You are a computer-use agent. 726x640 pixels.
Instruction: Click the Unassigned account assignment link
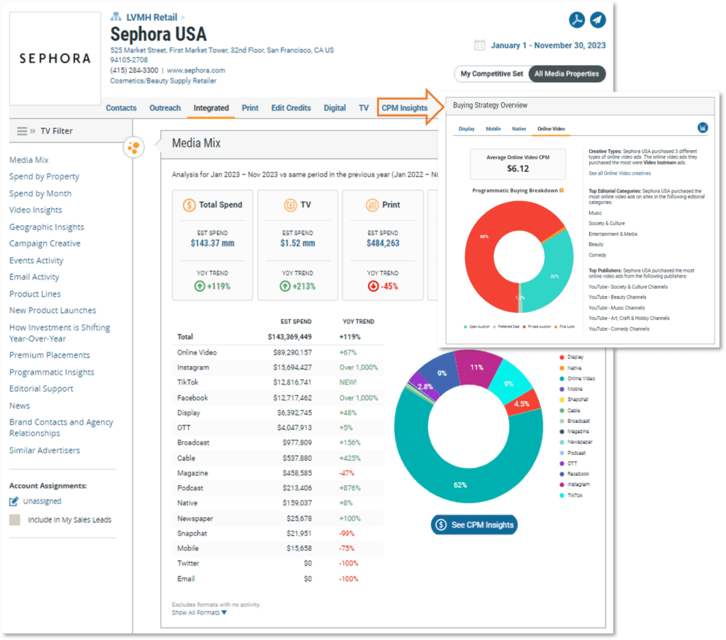pos(42,501)
